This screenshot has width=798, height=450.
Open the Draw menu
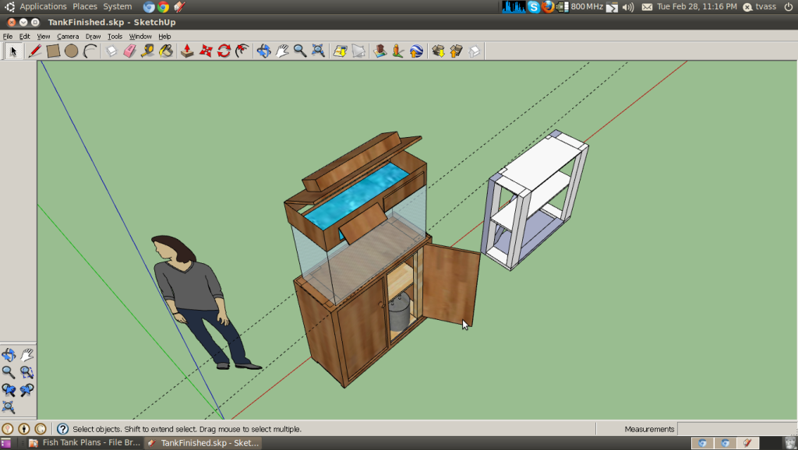tap(93, 37)
